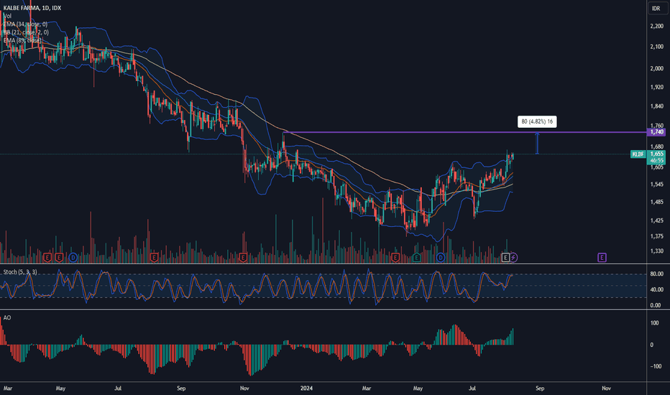Click the leftmost Mar time axis label

8,388
